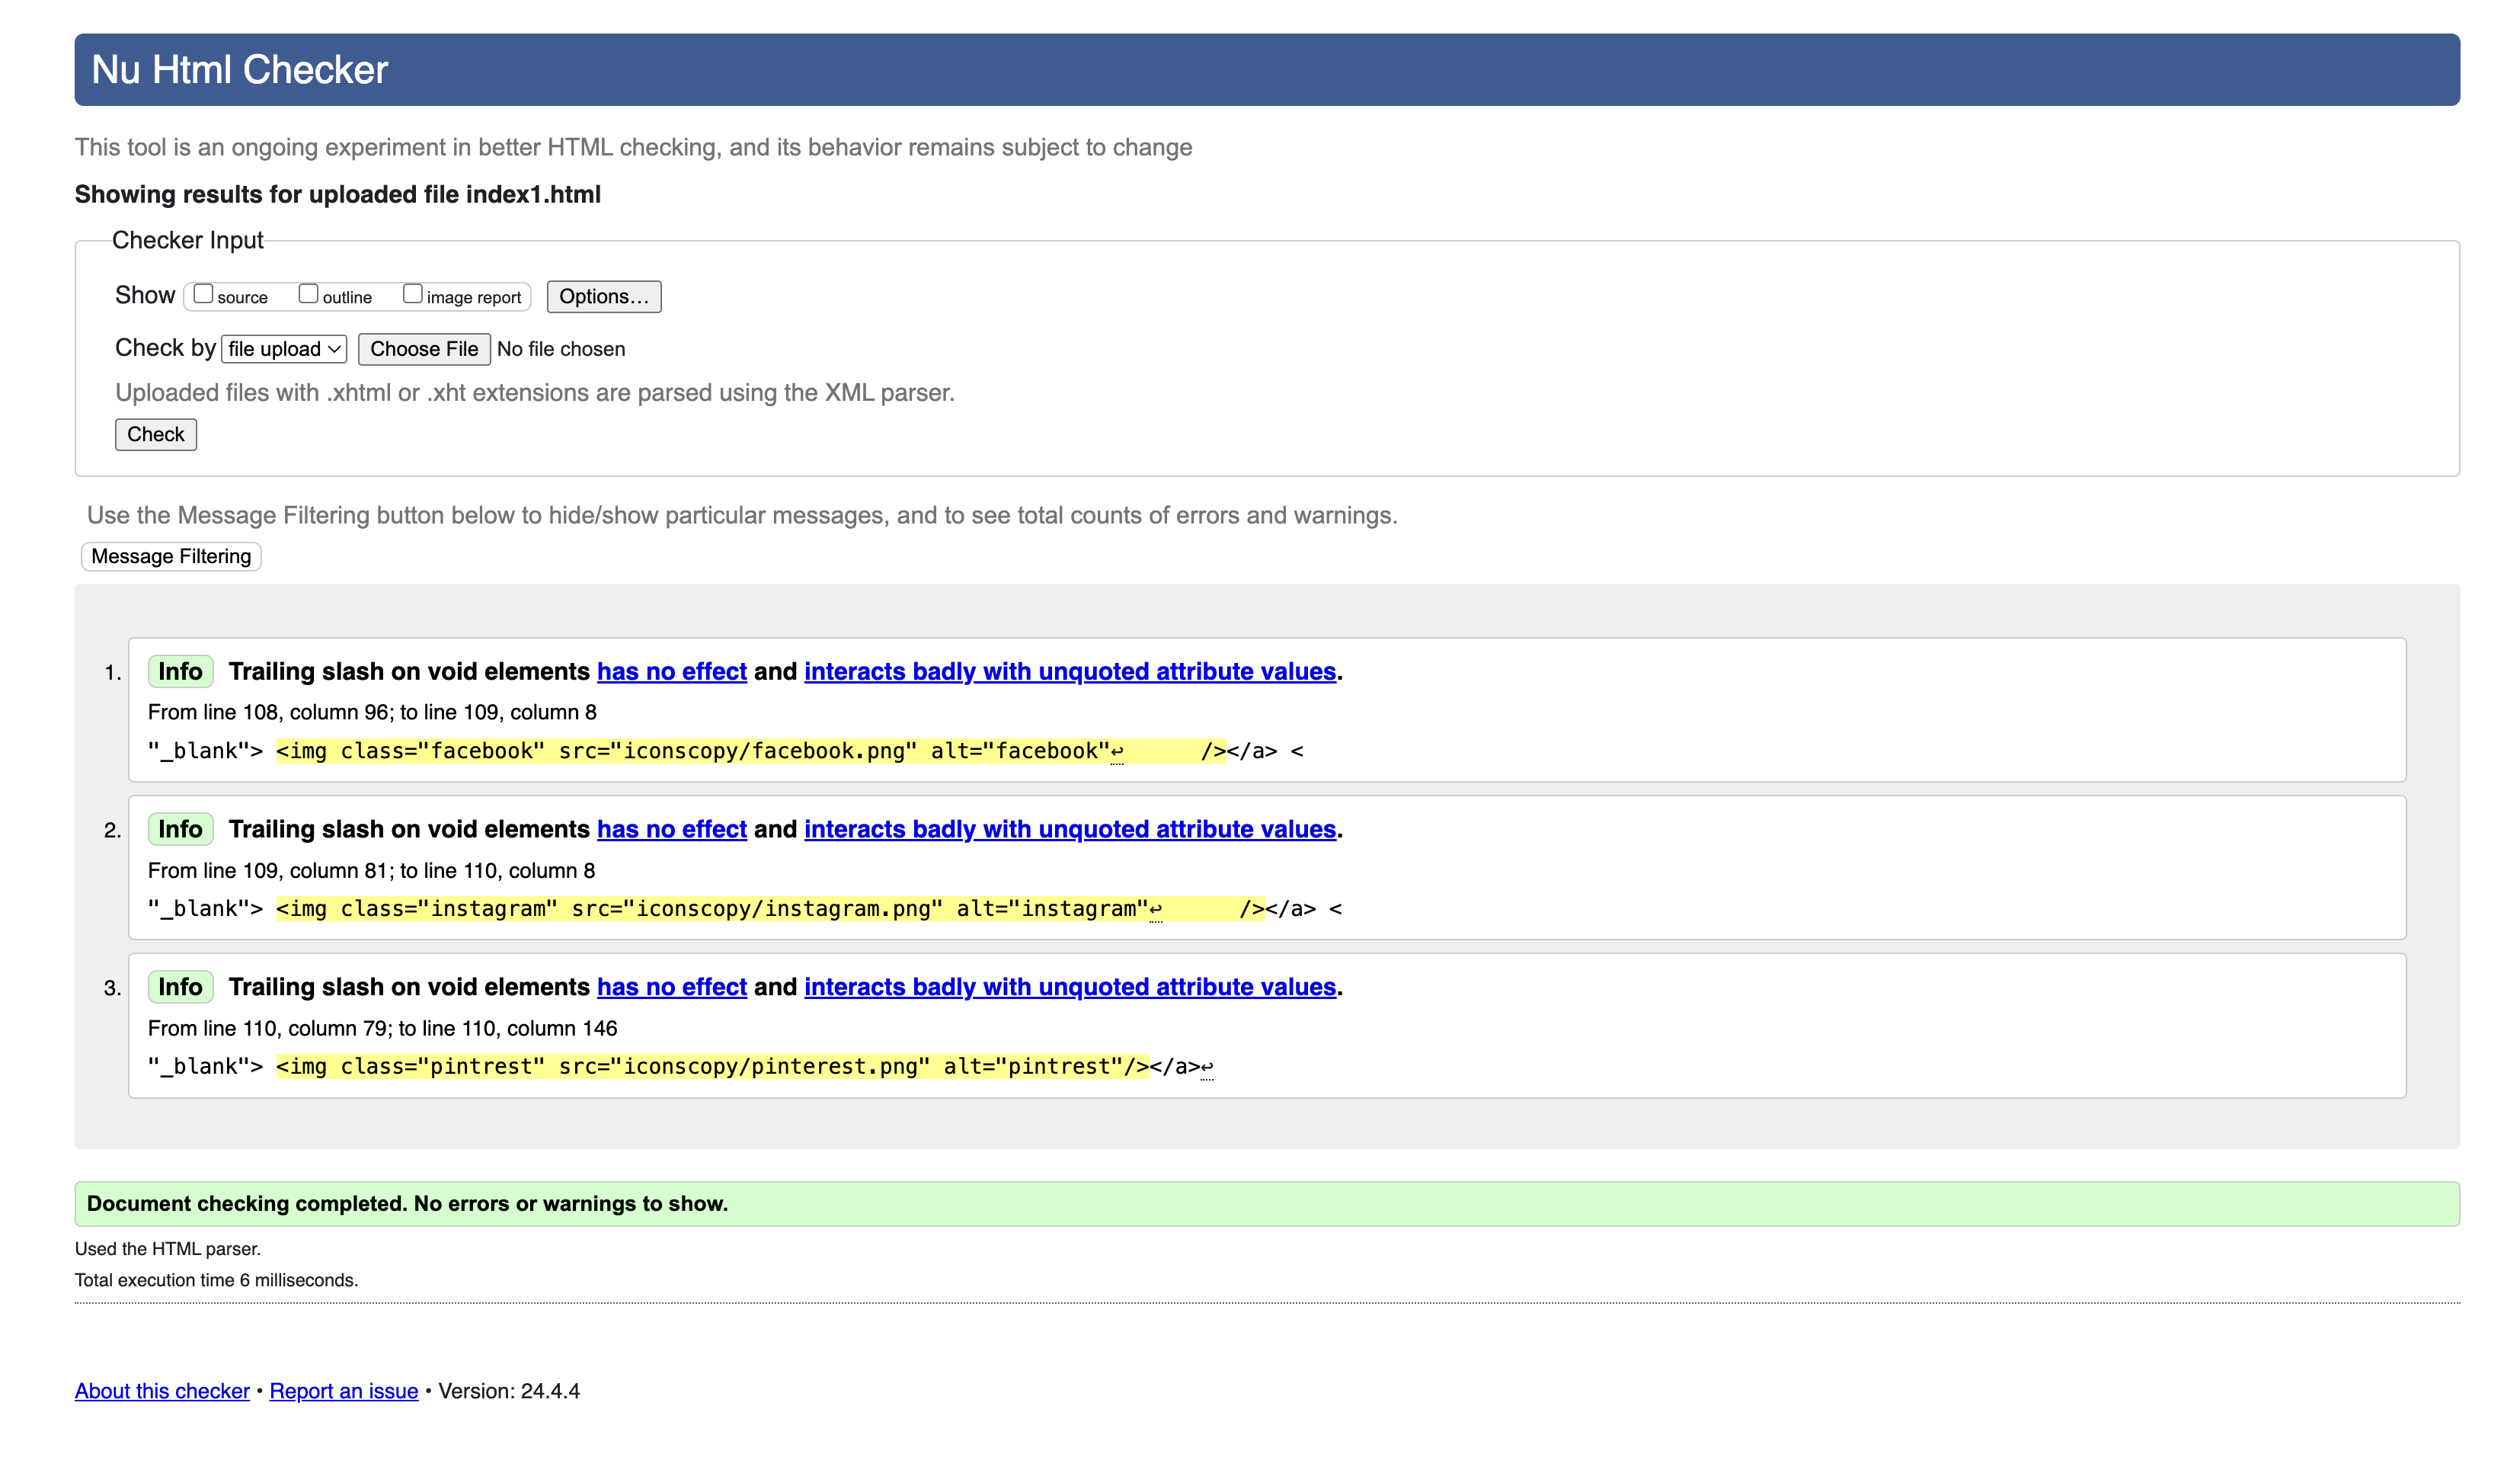Enable the source checkbox

coord(203,294)
